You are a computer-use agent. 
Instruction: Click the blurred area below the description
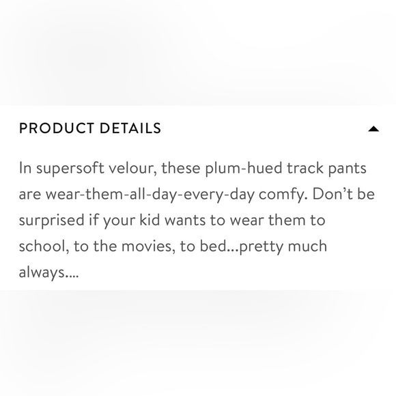point(198,343)
